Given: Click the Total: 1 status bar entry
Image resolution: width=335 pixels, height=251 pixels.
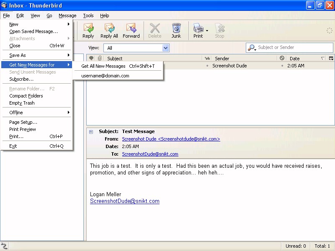Looking at the screenshot, I should click(322, 246).
